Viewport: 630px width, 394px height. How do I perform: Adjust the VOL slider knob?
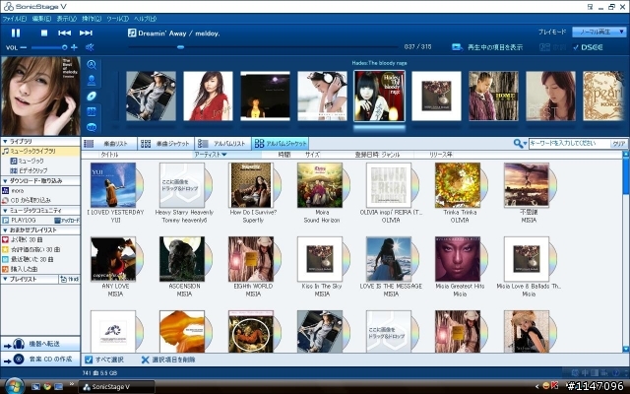[x=64, y=47]
